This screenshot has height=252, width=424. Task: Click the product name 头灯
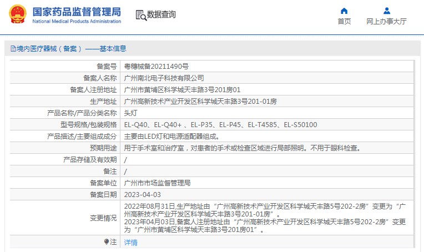pos(130,113)
